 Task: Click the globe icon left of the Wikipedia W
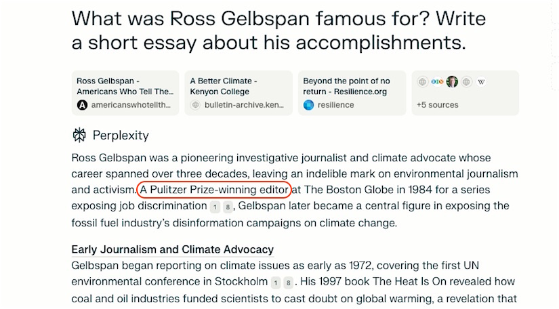point(467,82)
